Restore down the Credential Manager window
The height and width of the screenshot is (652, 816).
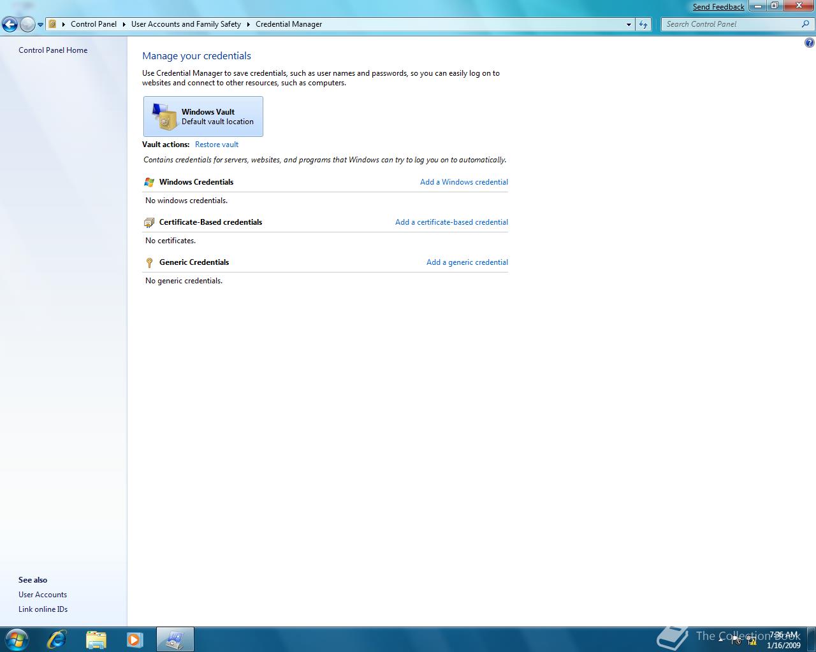775,6
